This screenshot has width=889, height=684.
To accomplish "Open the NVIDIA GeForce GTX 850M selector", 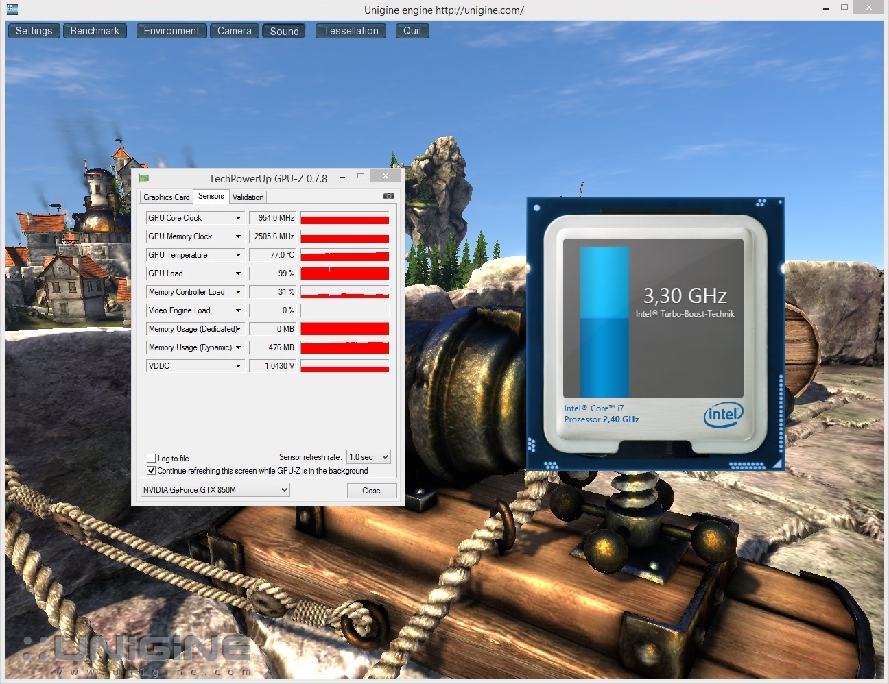I will pyautogui.click(x=215, y=490).
